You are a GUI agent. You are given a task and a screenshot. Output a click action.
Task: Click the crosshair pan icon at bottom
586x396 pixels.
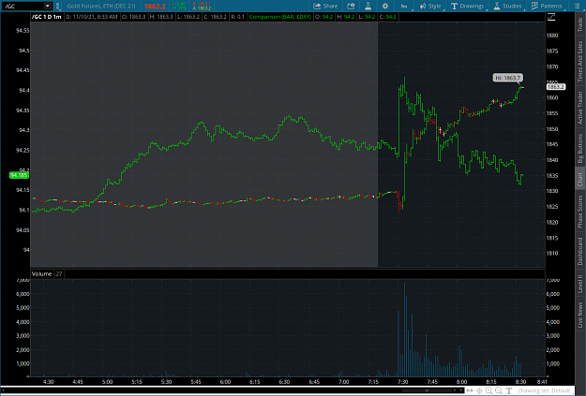[479, 390]
